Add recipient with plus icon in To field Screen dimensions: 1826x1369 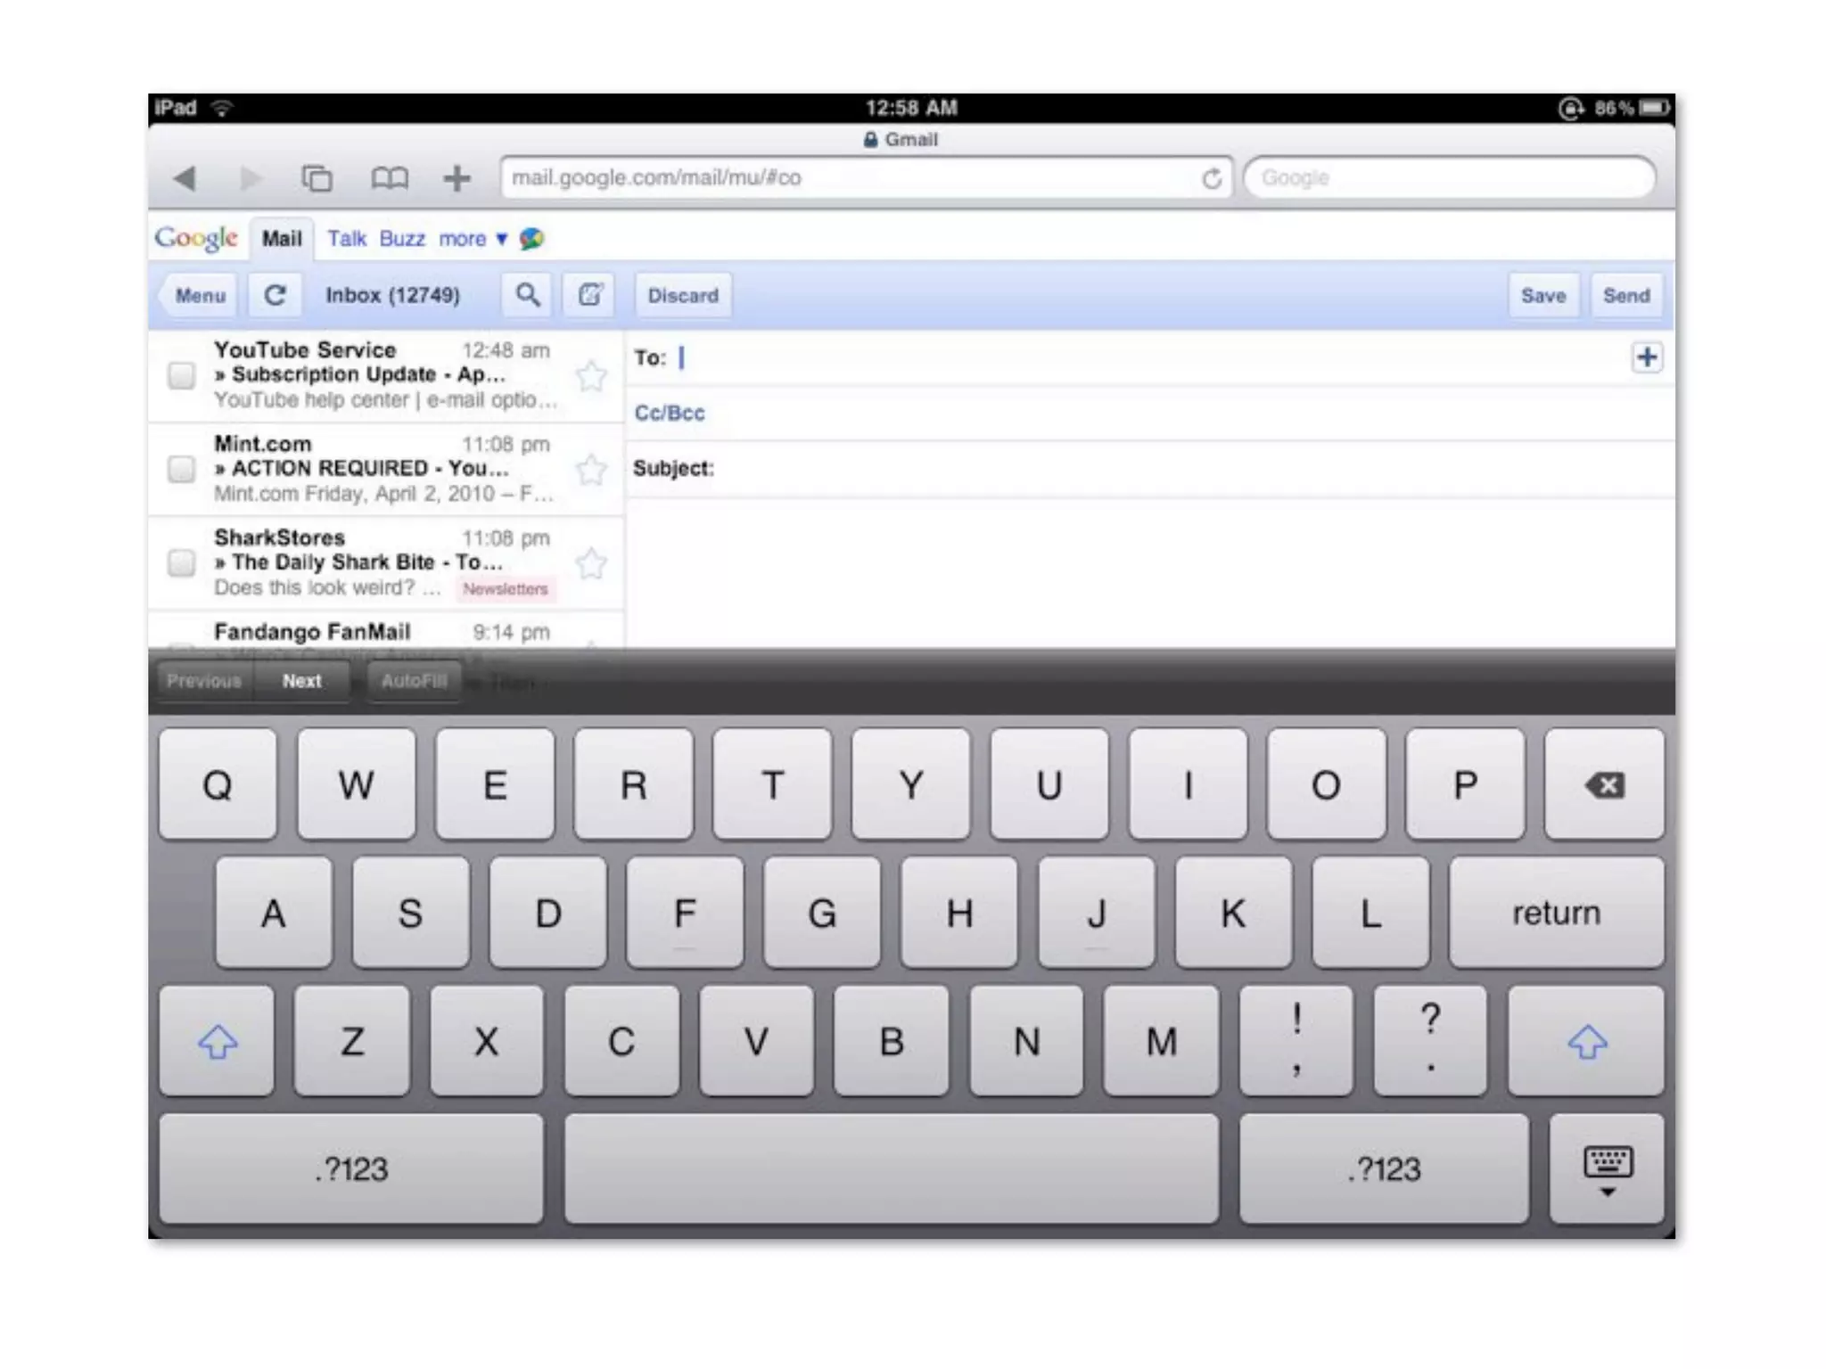point(1646,357)
